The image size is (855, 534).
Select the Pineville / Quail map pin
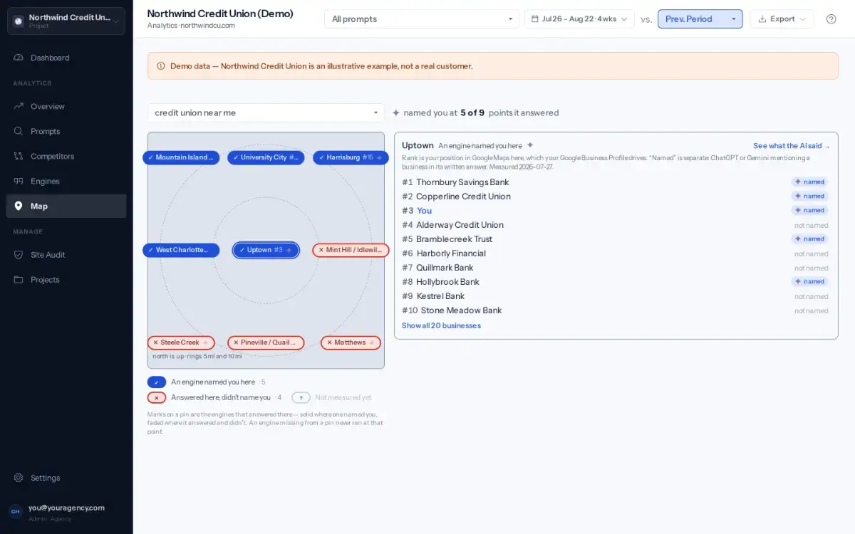coord(266,342)
